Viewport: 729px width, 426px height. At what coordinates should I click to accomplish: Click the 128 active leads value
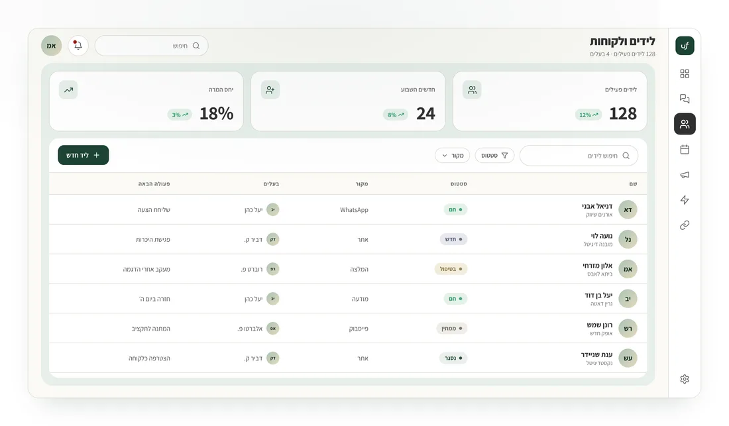(622, 114)
